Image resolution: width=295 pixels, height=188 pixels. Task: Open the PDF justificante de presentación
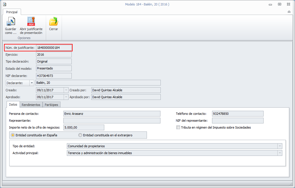[31, 26]
